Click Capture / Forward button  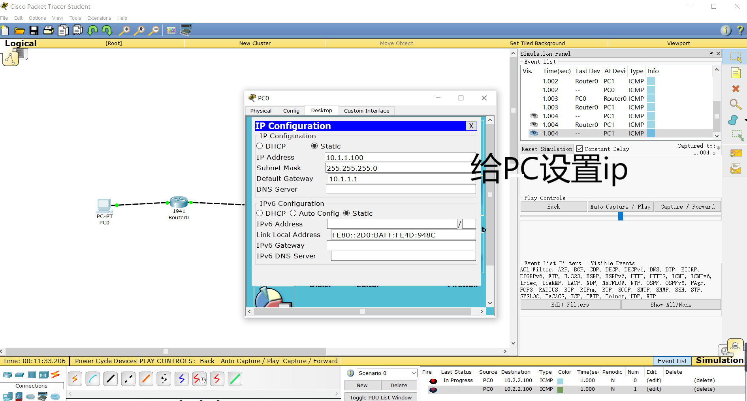(x=687, y=207)
